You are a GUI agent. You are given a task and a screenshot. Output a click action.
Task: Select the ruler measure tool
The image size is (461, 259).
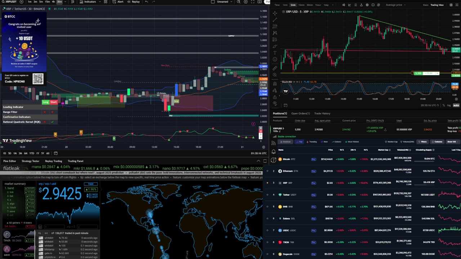pyautogui.click(x=275, y=68)
